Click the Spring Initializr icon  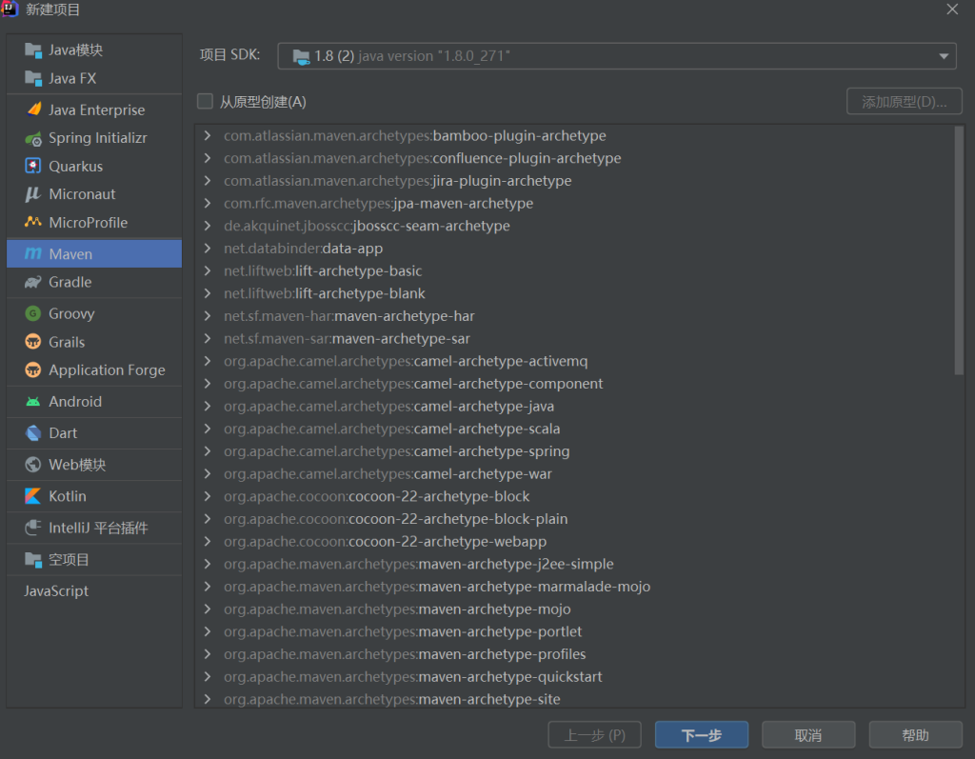tap(33, 138)
